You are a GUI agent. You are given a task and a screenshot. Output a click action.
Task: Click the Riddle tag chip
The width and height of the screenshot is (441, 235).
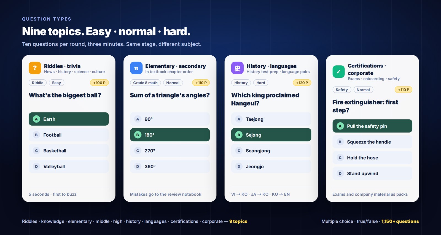(x=37, y=83)
